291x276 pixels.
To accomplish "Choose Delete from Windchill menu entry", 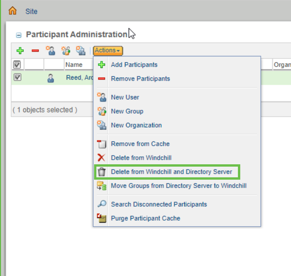I will coord(141,158).
